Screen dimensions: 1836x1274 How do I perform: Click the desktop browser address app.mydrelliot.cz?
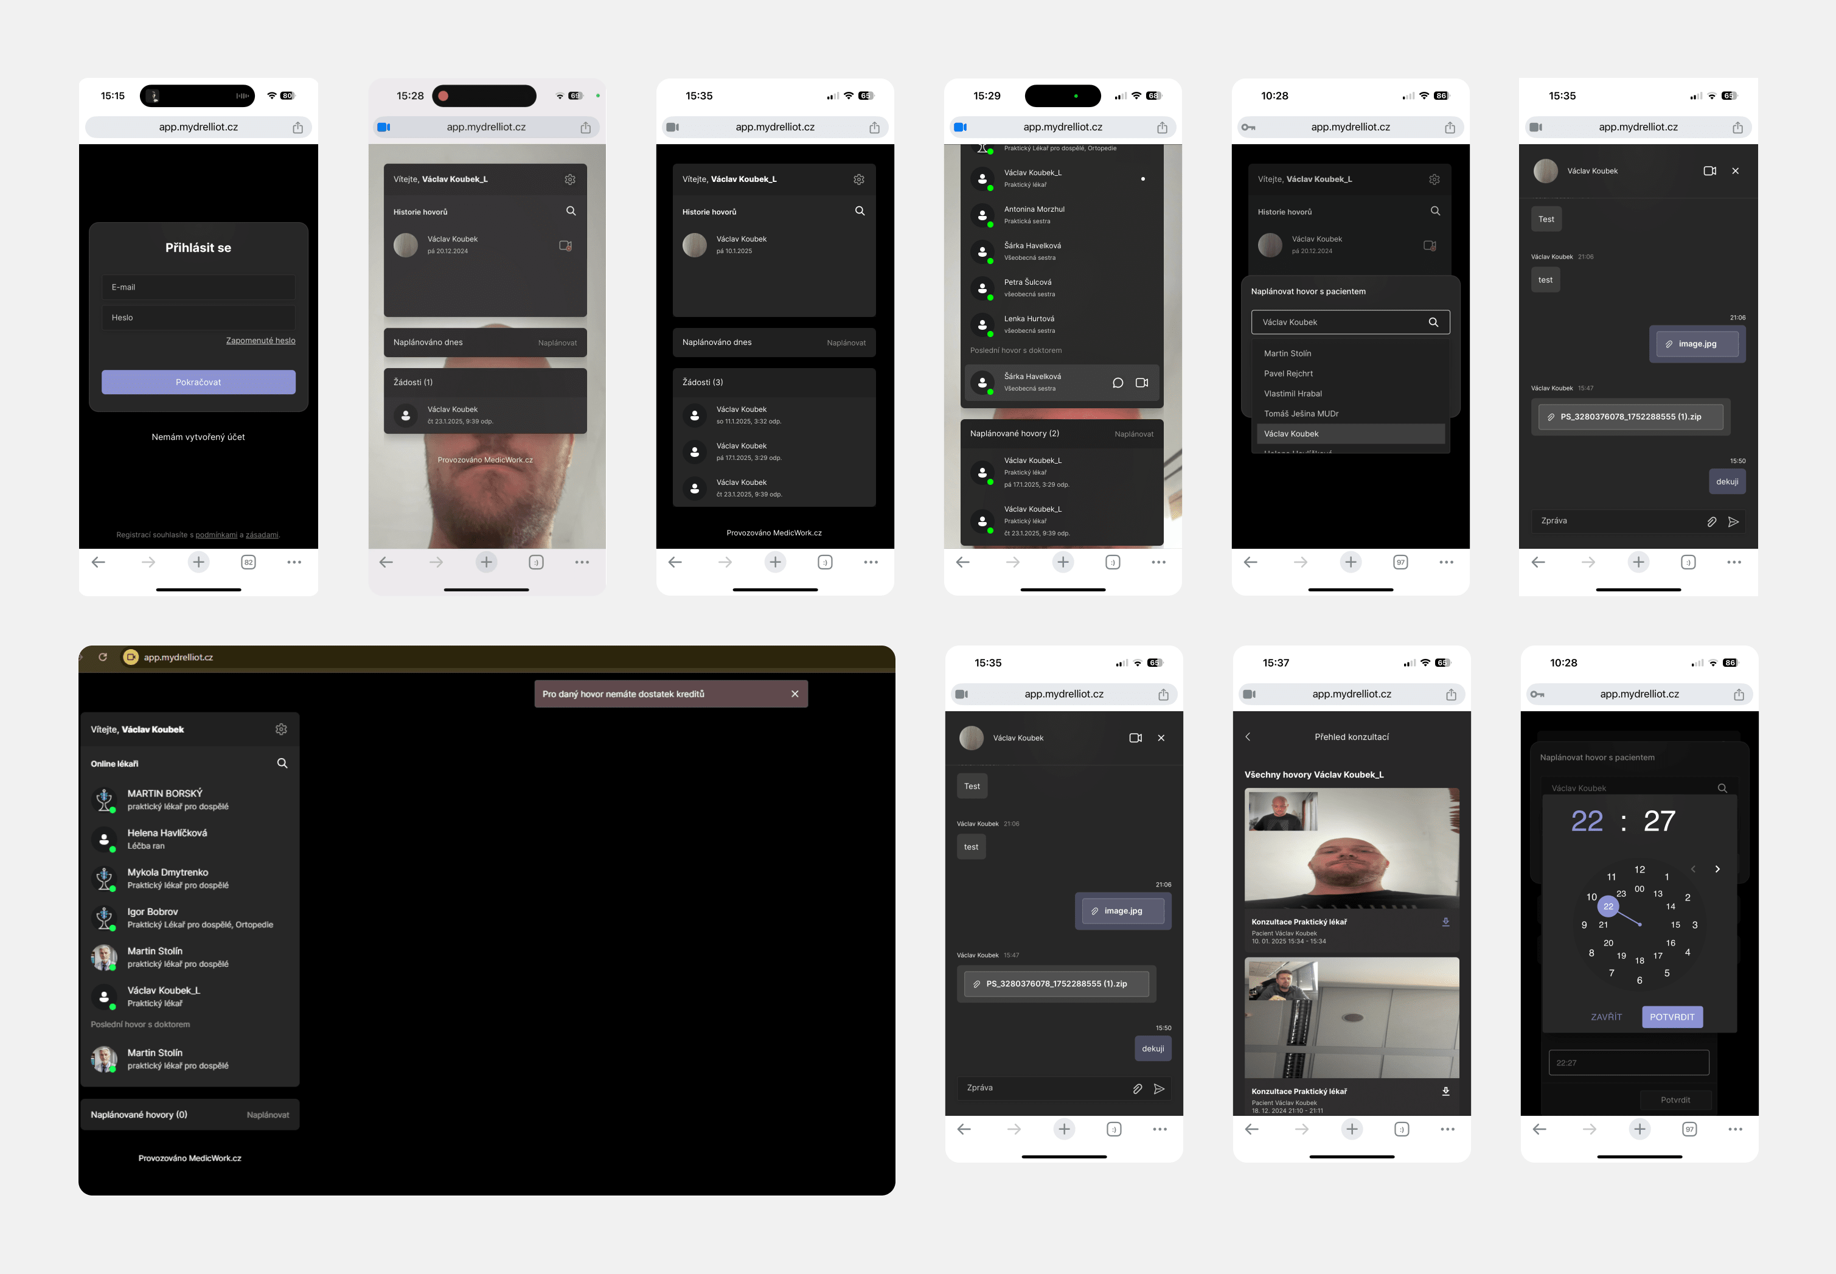tap(178, 658)
